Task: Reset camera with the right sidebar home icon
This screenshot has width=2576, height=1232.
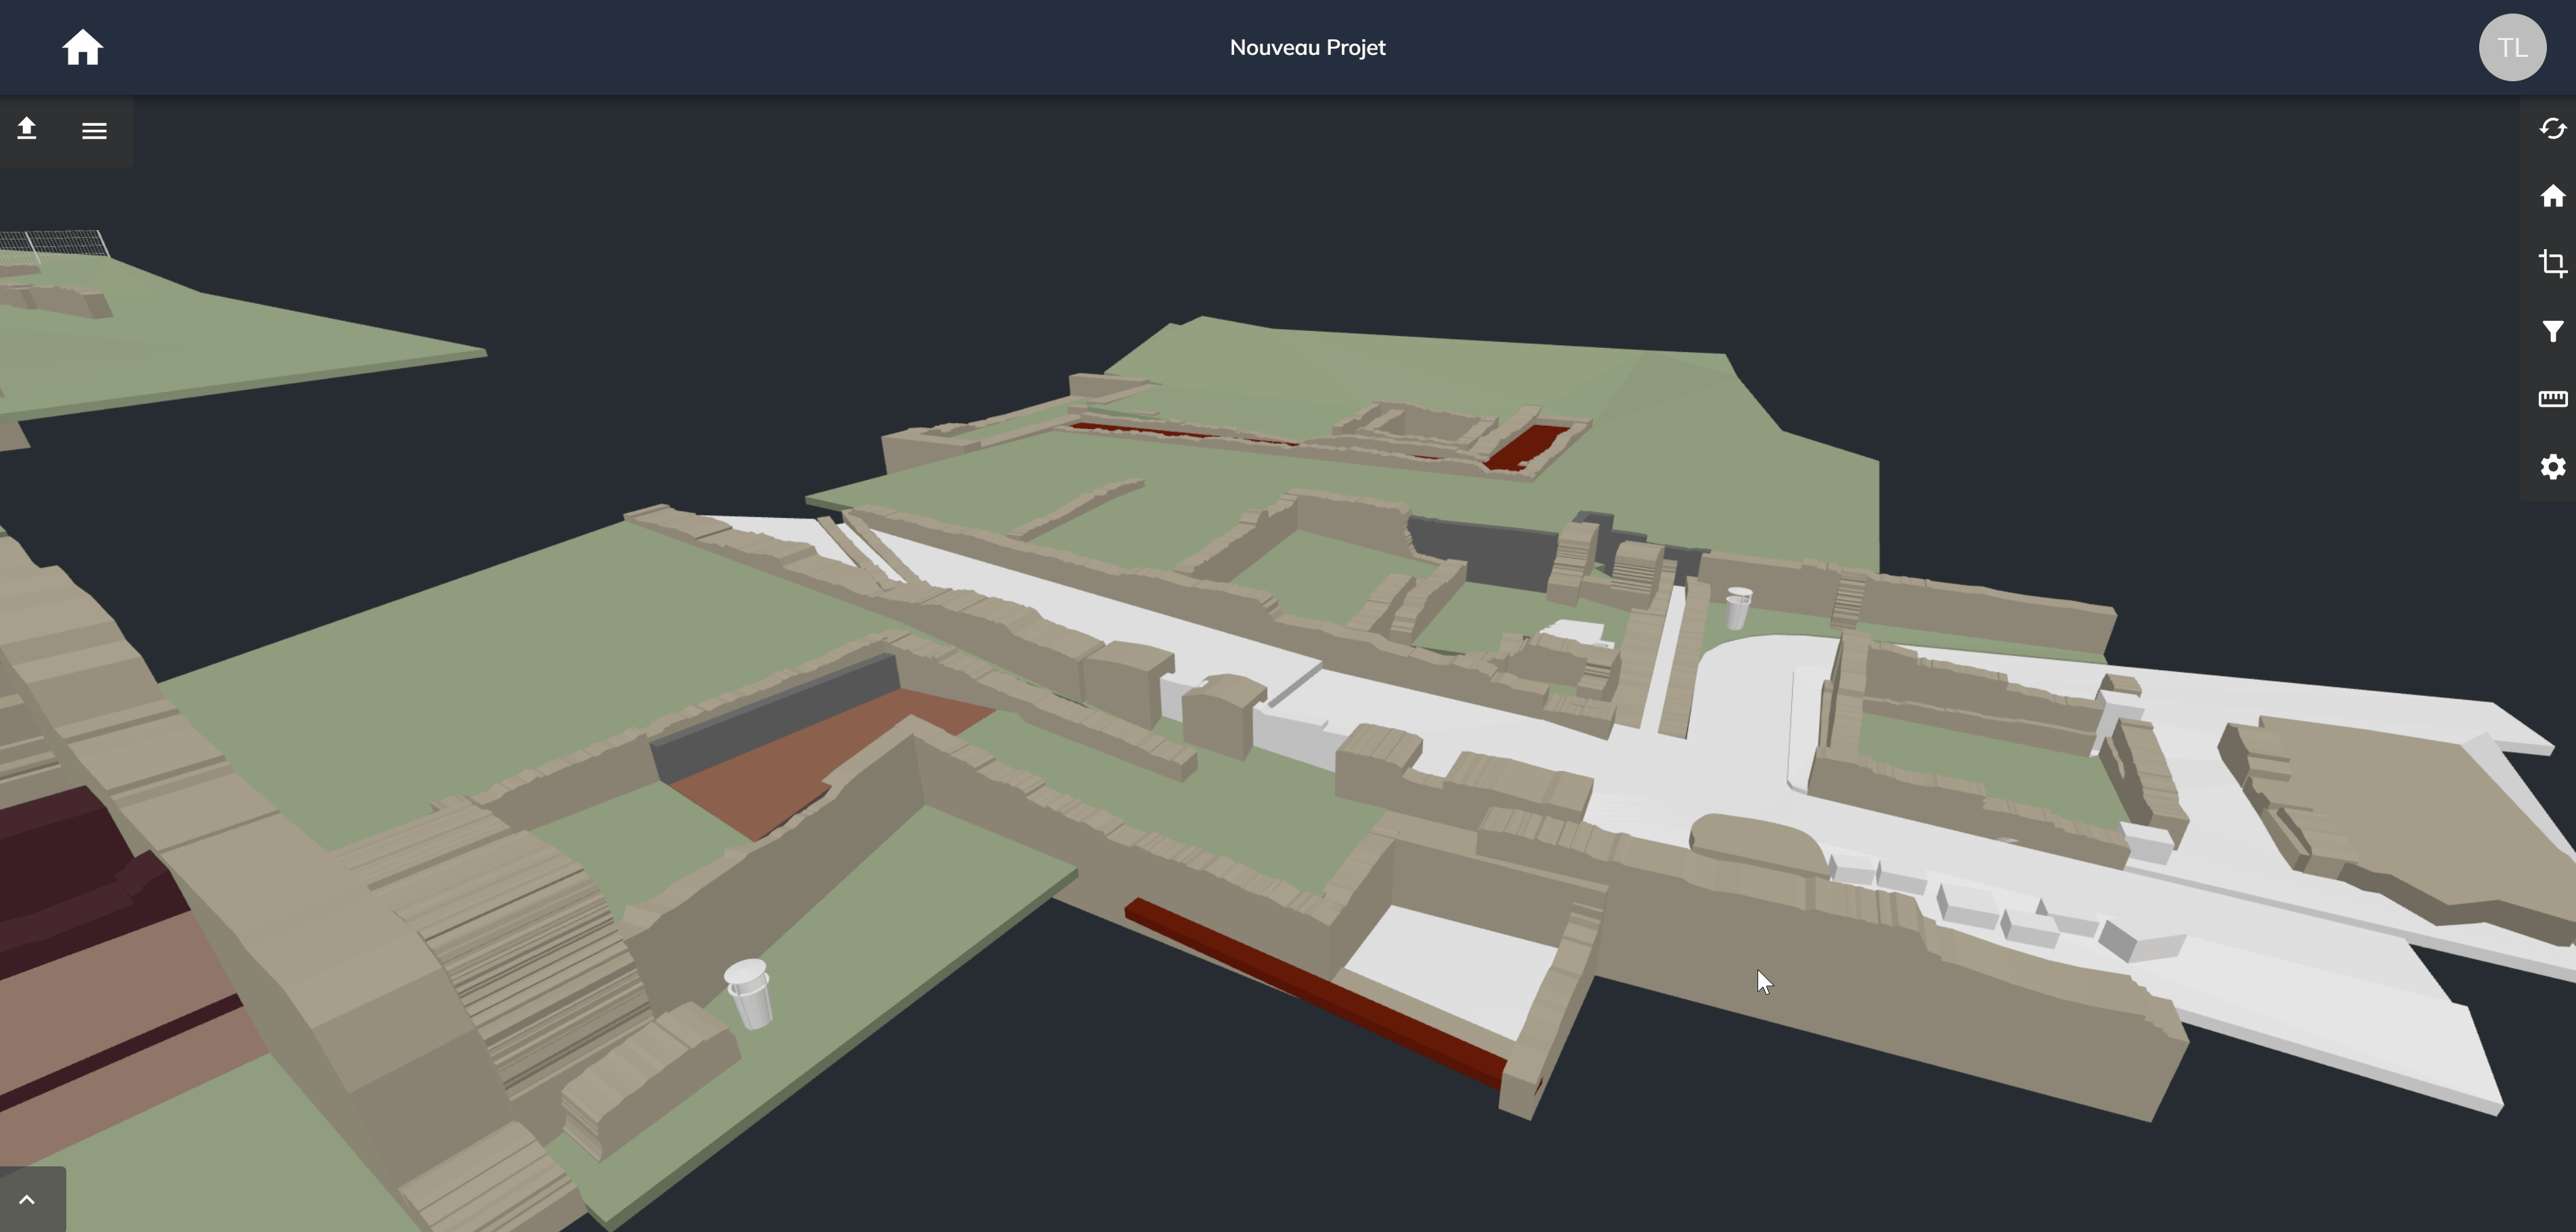Action: click(2553, 196)
